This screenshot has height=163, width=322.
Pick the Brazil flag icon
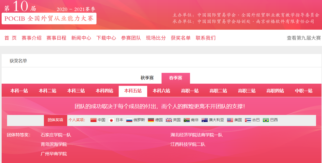pyautogui.click(x=266, y=120)
